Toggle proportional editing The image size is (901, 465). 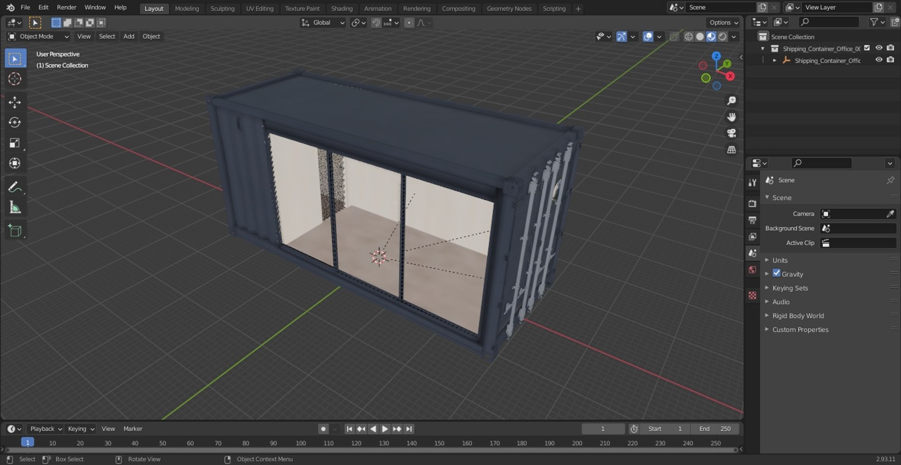409,23
